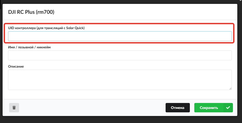This screenshot has height=123, width=242.
Task: Click empty footer space left of Отмена
Action: tap(91, 108)
